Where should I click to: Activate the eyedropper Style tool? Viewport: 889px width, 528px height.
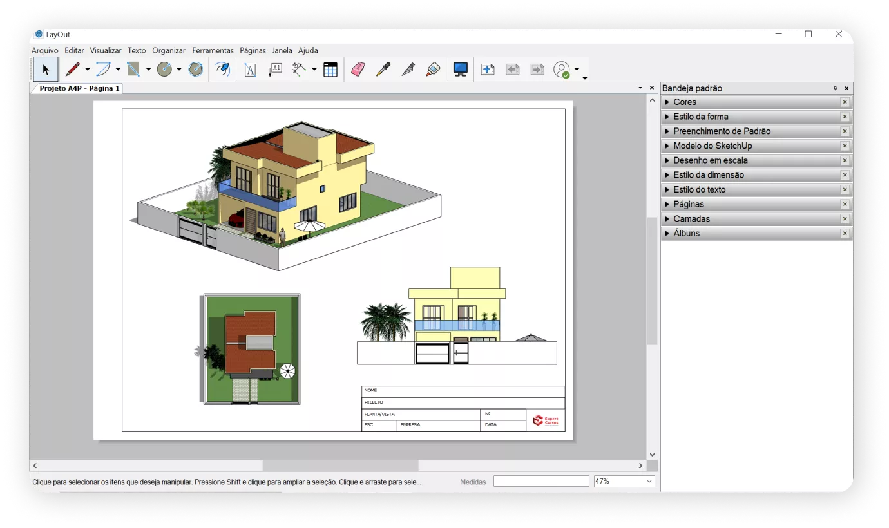[383, 70]
